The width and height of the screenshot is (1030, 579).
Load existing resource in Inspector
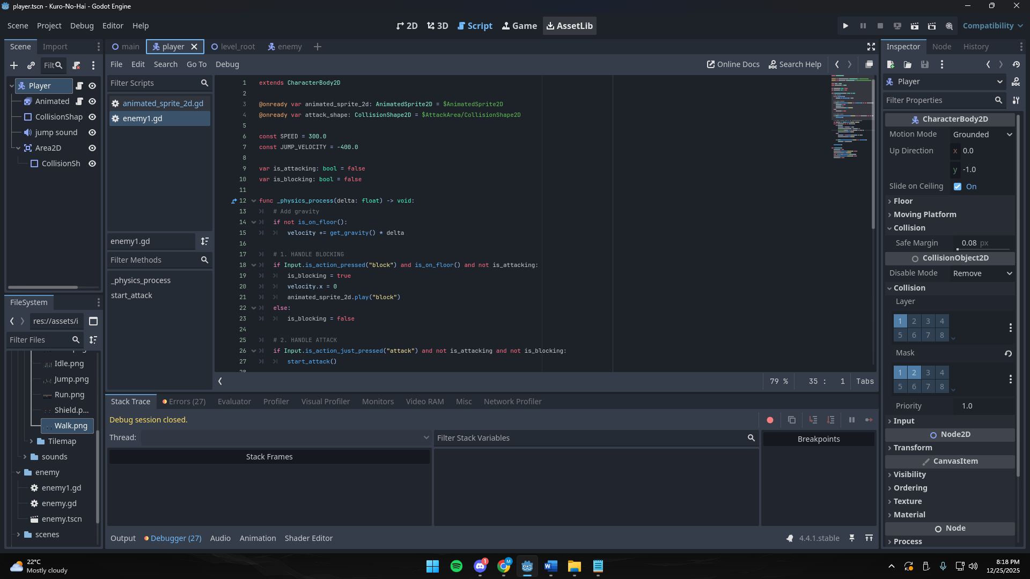(908, 64)
